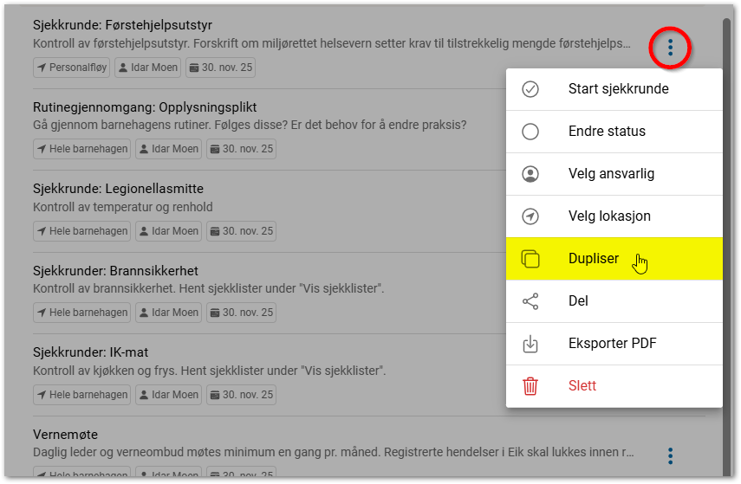The width and height of the screenshot is (741, 484).
Task: Click the 30. nov. 25 date tag under IK-mat
Action: [x=242, y=395]
